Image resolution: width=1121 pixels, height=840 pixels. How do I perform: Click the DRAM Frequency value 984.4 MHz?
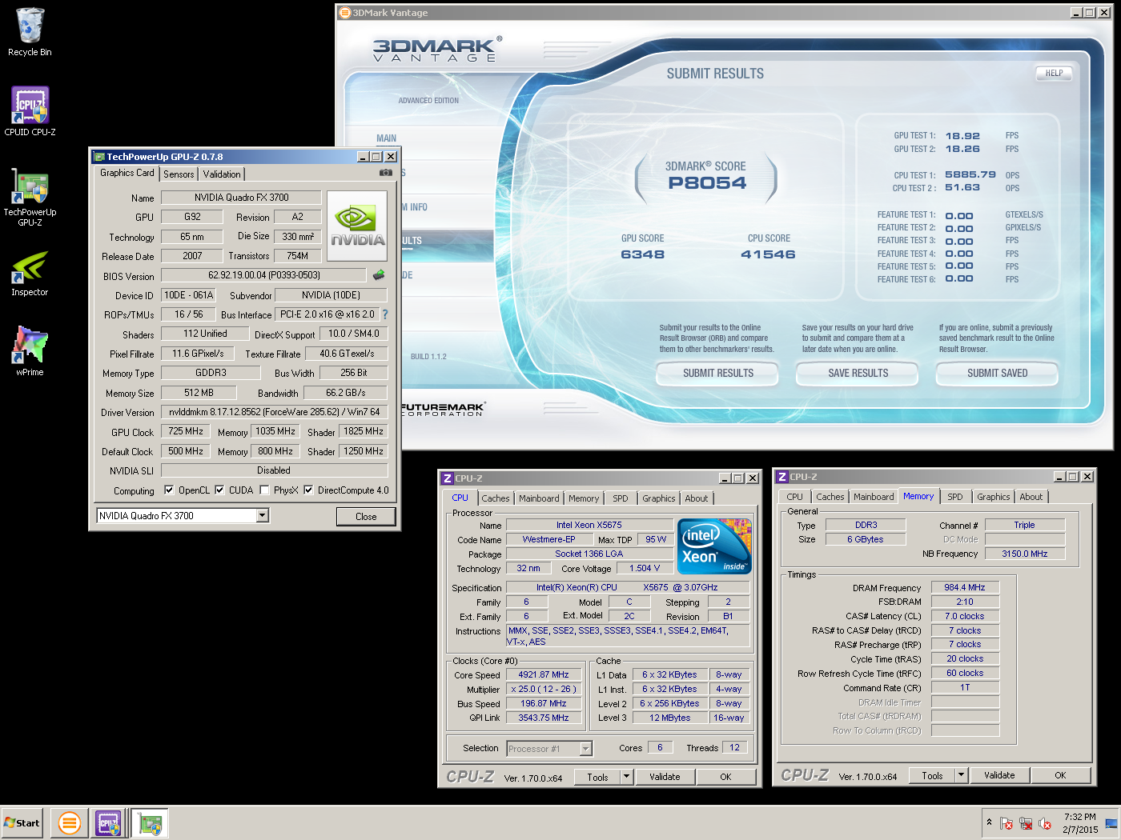tap(965, 587)
